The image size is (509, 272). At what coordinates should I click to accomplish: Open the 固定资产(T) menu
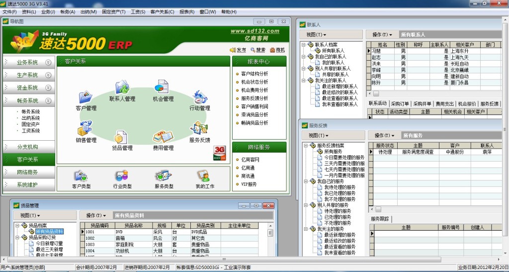coord(114,12)
